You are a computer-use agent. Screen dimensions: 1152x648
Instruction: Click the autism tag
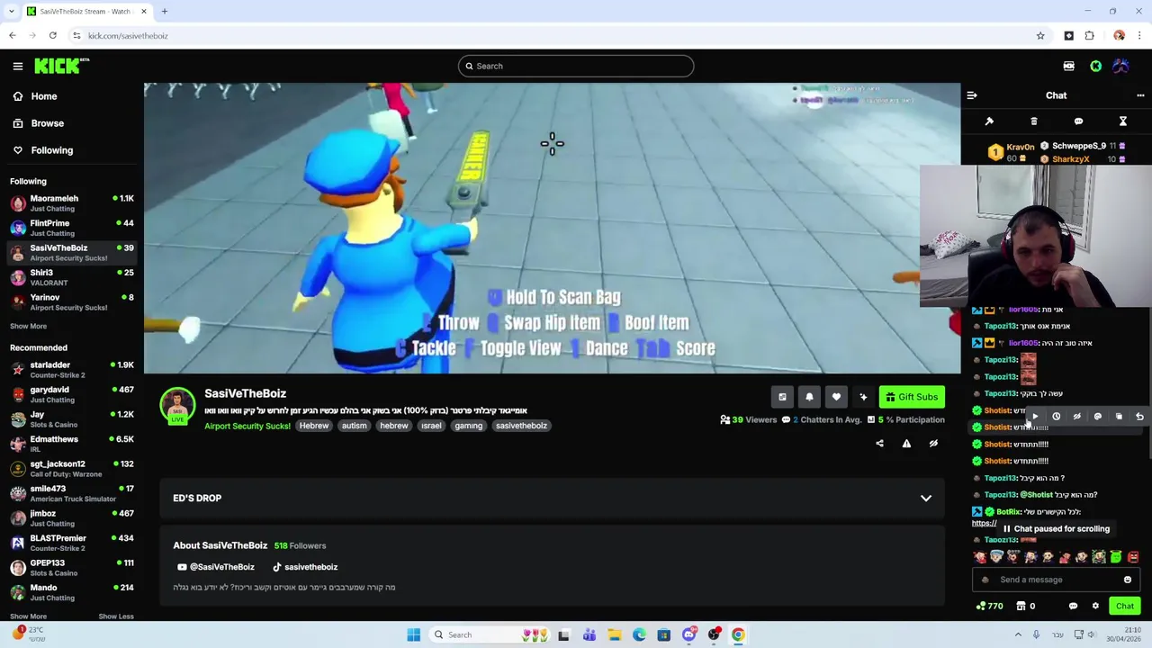coord(354,426)
